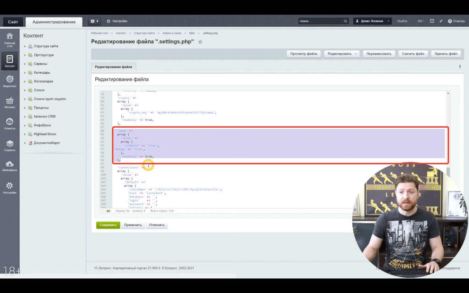Click the panel layout icon near RU

[x=432, y=21]
